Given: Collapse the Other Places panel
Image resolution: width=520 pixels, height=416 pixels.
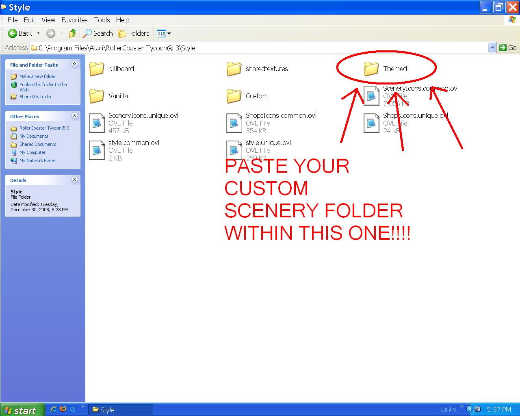Looking at the screenshot, I should (74, 116).
